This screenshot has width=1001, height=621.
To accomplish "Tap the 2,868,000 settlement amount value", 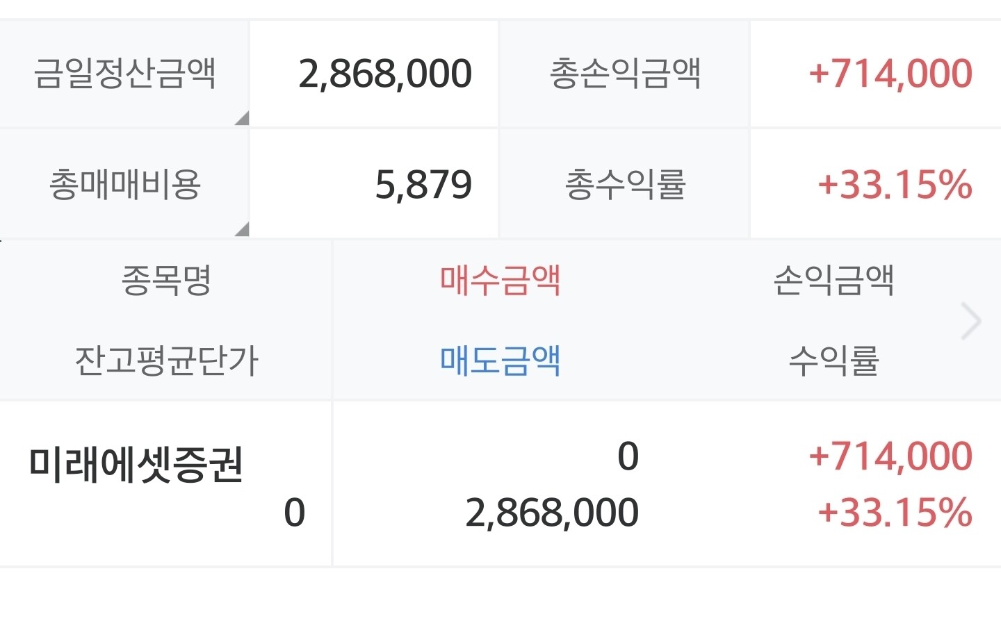I will (x=385, y=74).
